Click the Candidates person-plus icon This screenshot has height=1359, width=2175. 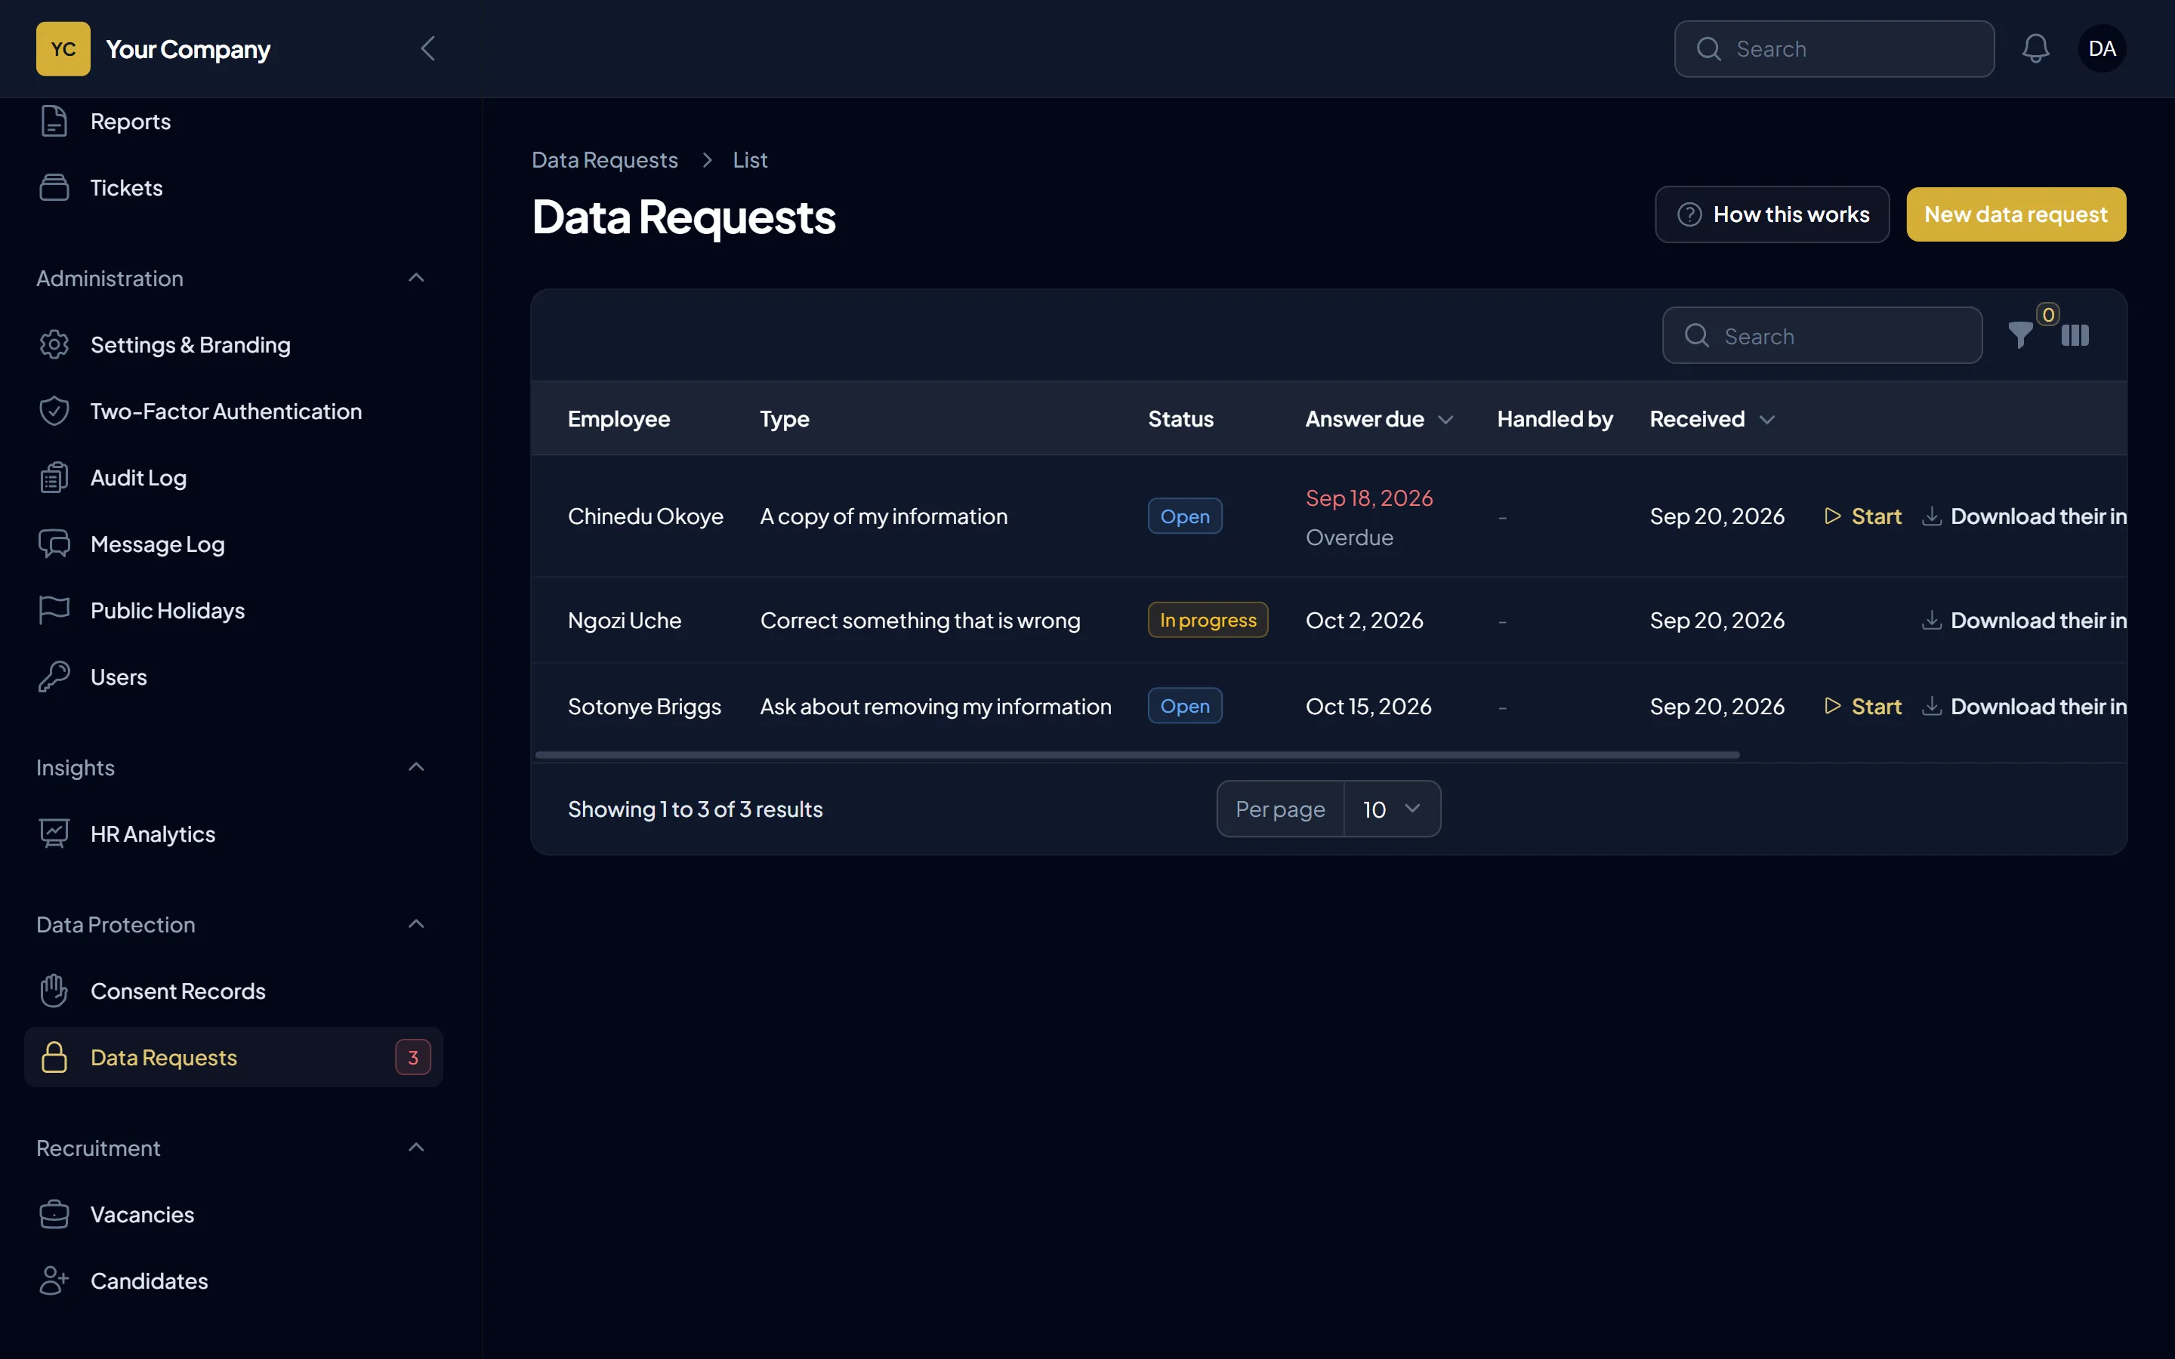pos(54,1280)
